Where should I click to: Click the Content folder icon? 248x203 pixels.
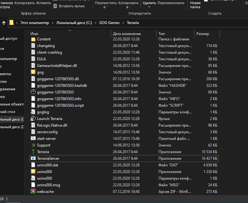(x=33, y=39)
